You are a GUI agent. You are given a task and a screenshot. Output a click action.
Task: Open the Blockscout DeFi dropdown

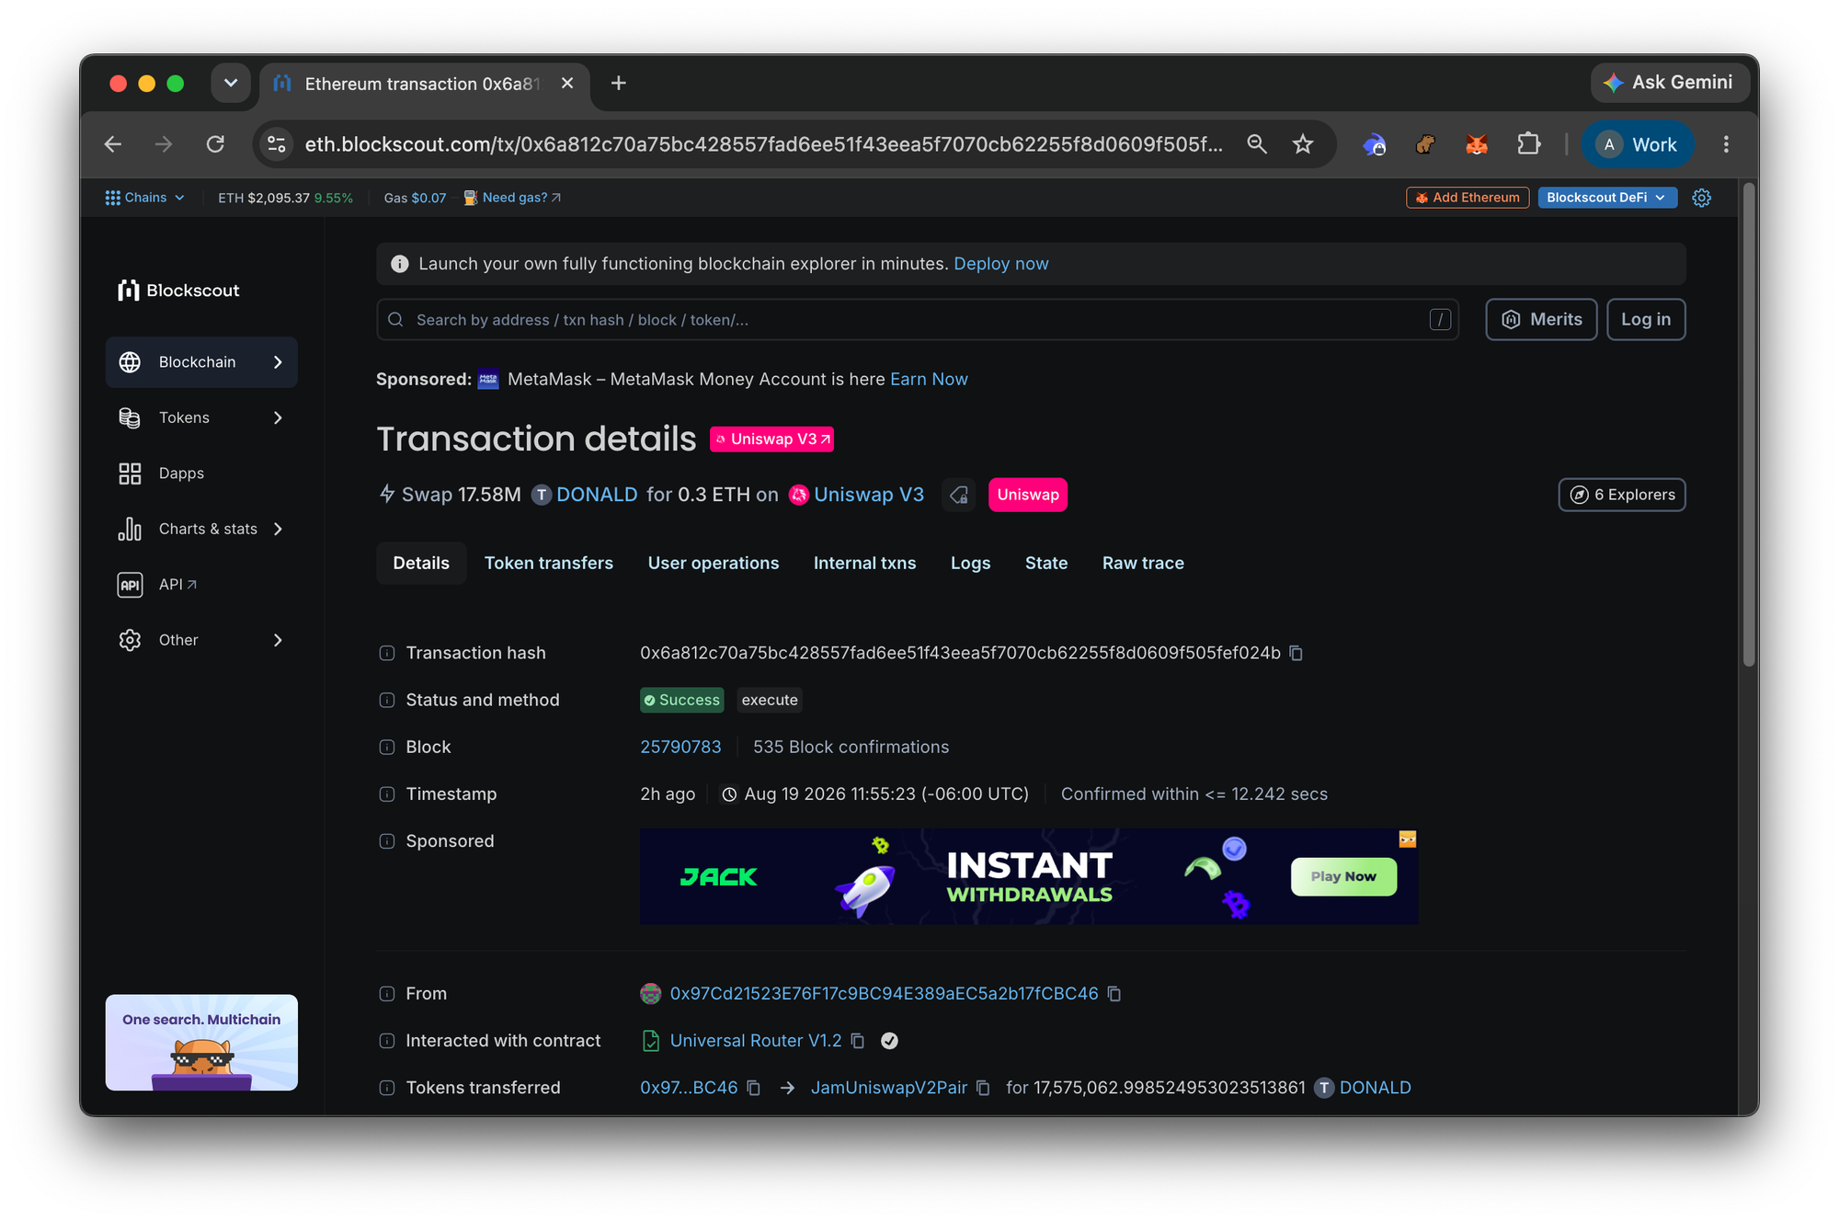(x=1606, y=198)
